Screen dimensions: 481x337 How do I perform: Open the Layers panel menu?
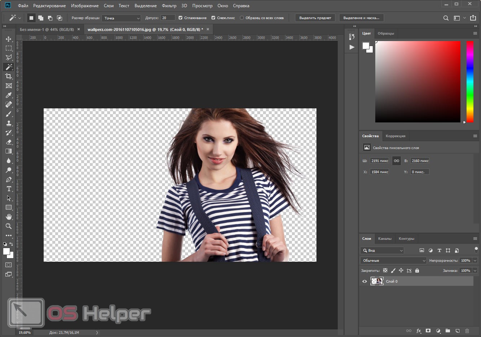[x=475, y=239]
